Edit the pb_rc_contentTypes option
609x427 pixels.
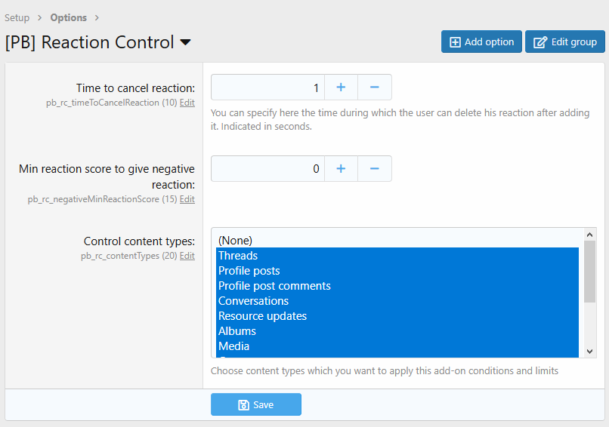point(187,257)
